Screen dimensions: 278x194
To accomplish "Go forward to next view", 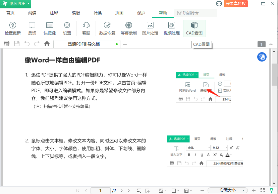I will 147,190.
